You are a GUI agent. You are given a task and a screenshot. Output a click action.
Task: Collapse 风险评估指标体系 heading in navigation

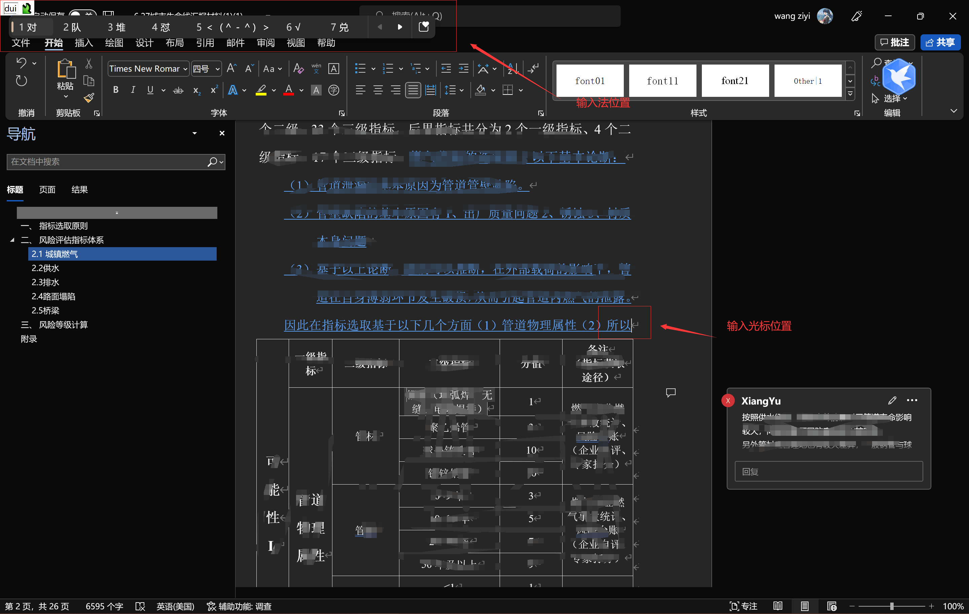[x=12, y=240]
